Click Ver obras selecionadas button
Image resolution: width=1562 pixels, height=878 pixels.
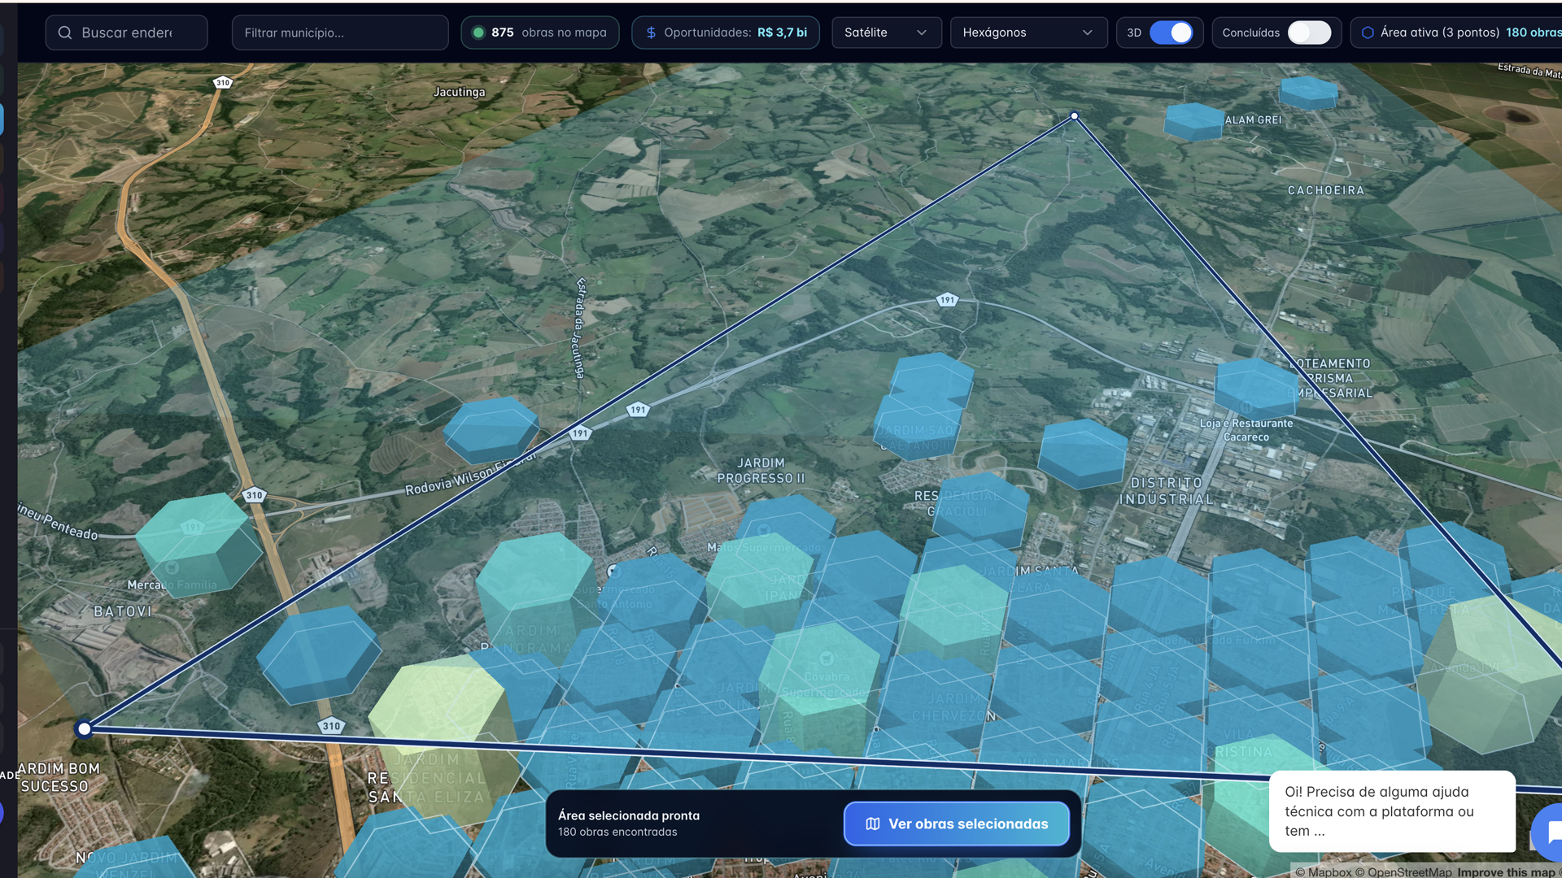coord(957,824)
